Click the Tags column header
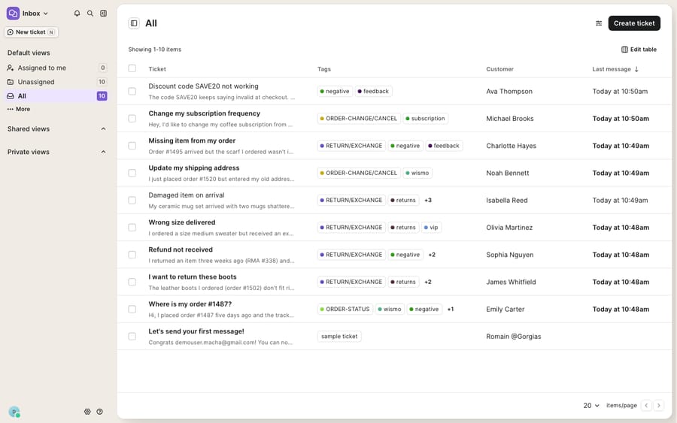This screenshot has width=677, height=423. coord(323,69)
